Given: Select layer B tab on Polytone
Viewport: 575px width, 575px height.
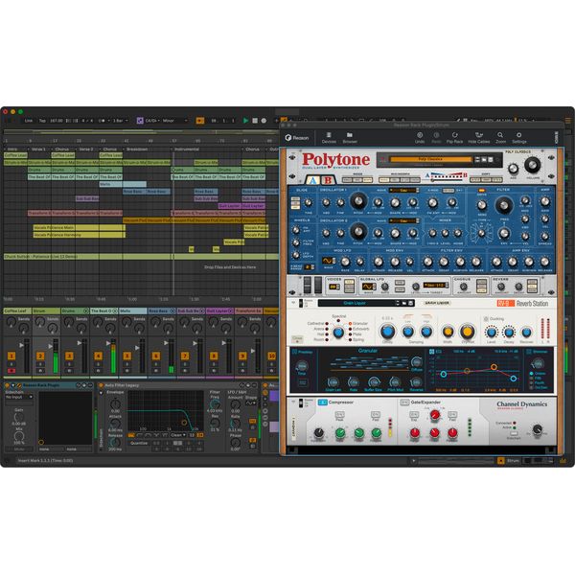Looking at the screenshot, I should [x=328, y=180].
